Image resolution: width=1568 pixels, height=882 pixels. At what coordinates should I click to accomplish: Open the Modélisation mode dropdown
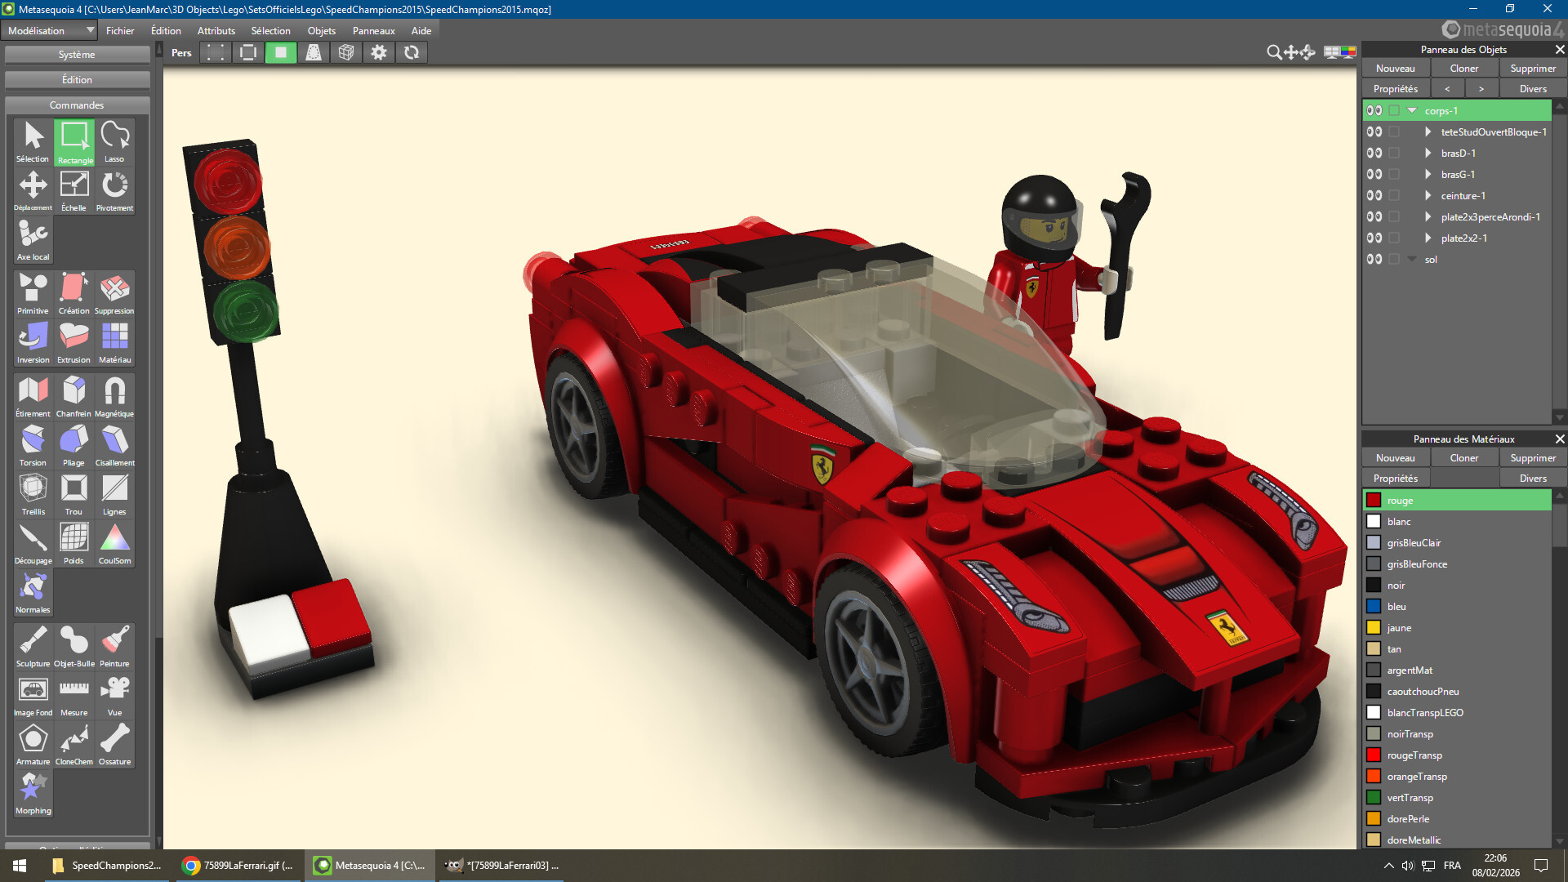pyautogui.click(x=49, y=30)
